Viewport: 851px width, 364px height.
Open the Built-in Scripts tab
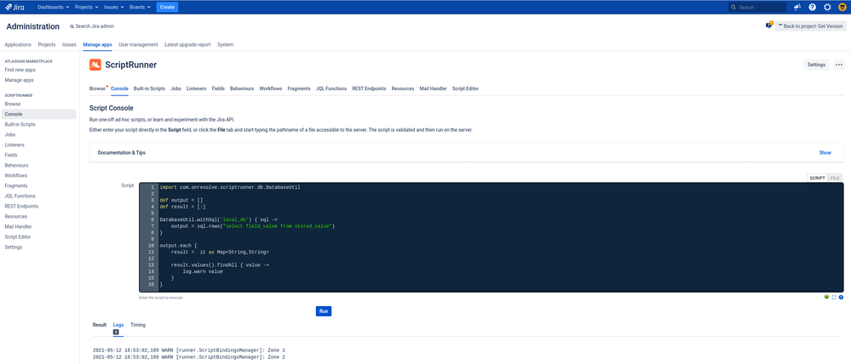149,88
